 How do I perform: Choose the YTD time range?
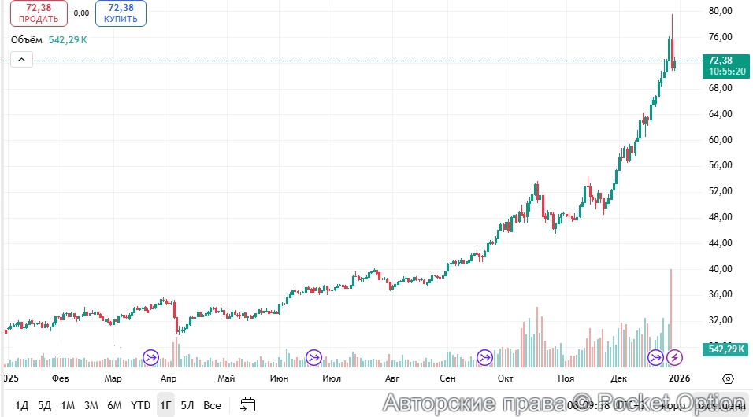click(x=140, y=405)
